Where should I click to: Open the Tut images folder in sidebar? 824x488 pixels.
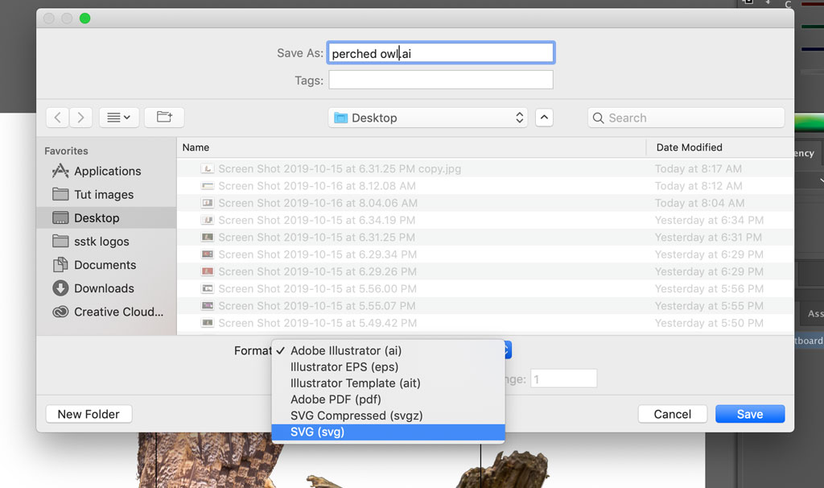[104, 195]
